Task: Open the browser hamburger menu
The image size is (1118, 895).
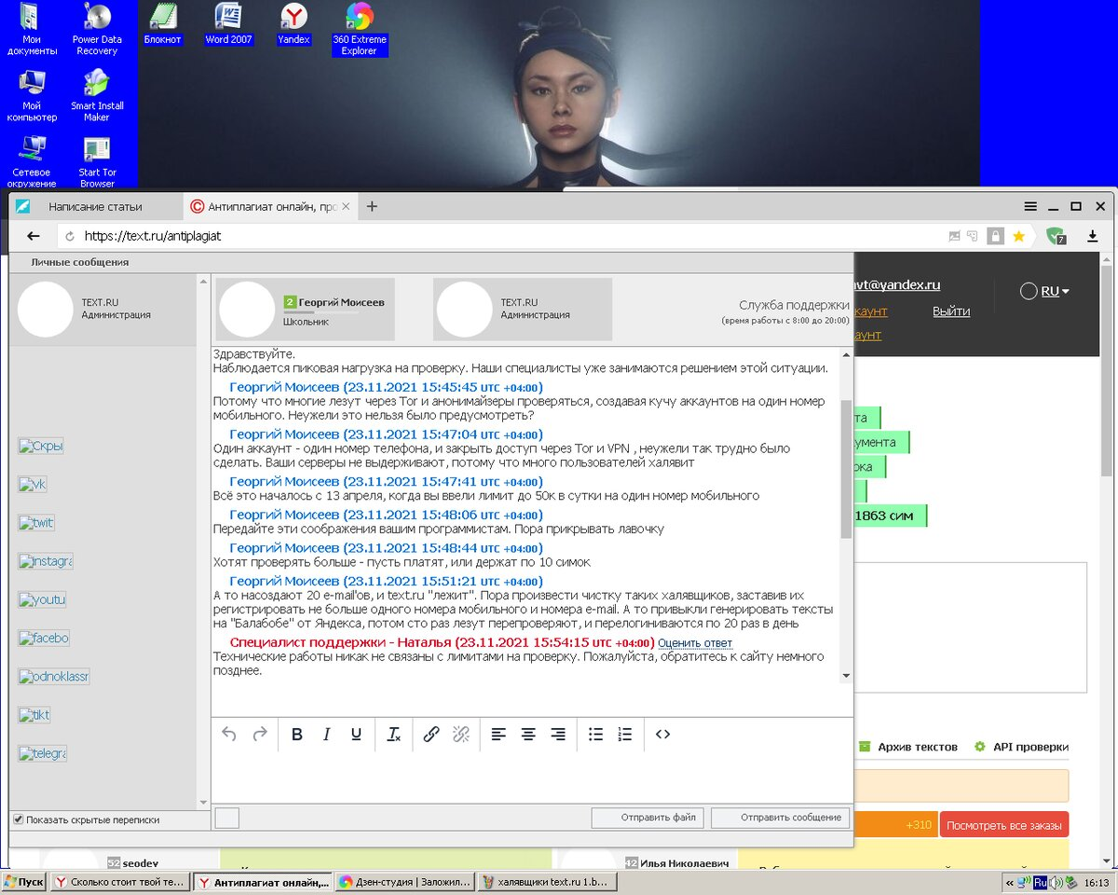Action: 1030,206
